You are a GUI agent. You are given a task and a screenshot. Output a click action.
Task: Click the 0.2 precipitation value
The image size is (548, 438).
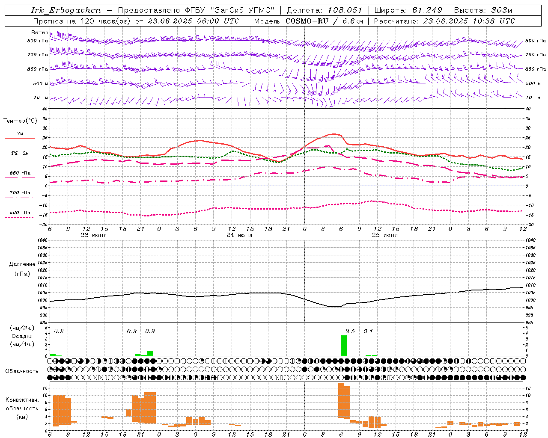coord(59,331)
